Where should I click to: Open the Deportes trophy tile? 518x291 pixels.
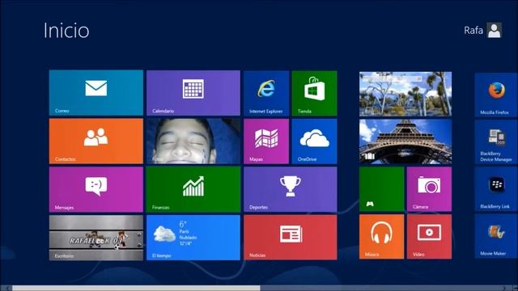(x=291, y=189)
